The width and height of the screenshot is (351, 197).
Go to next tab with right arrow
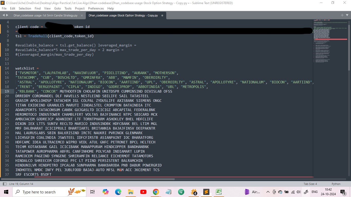point(7,15)
